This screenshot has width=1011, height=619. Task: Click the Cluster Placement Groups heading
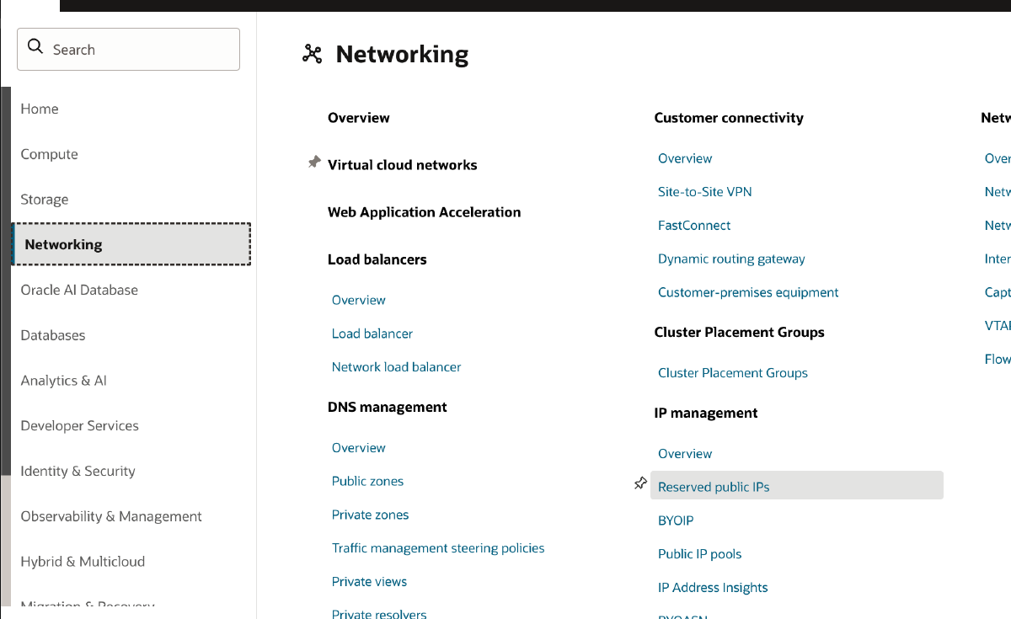(740, 333)
